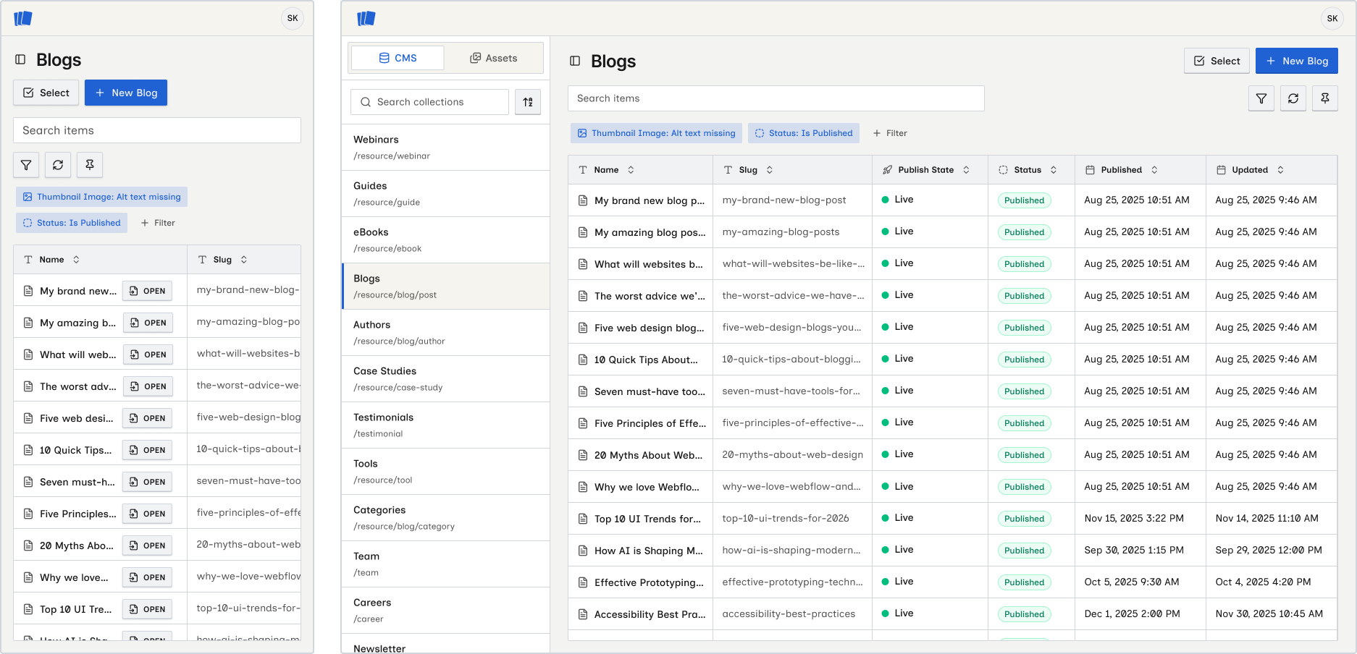Image resolution: width=1357 pixels, height=654 pixels.
Task: Switch to the CMS tab
Action: coord(398,58)
